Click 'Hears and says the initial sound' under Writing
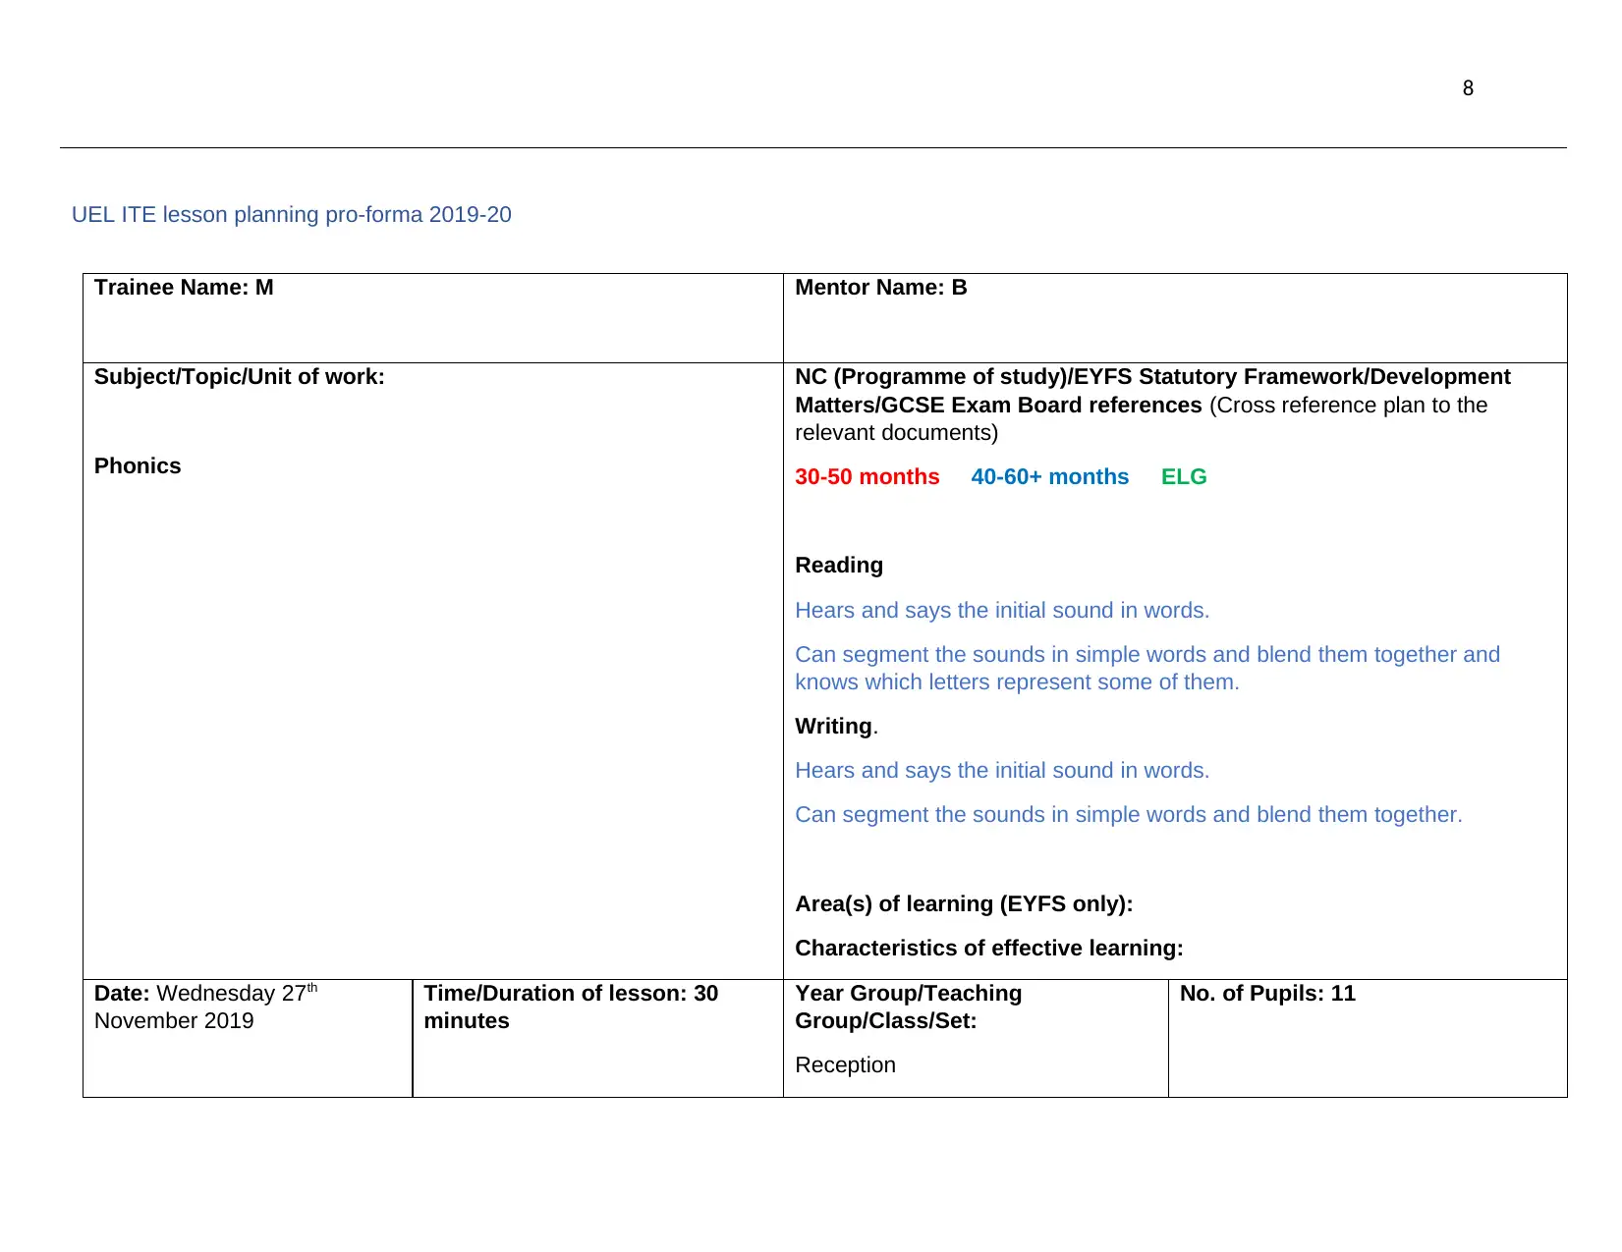This screenshot has width=1622, height=1252. coord(1002,771)
